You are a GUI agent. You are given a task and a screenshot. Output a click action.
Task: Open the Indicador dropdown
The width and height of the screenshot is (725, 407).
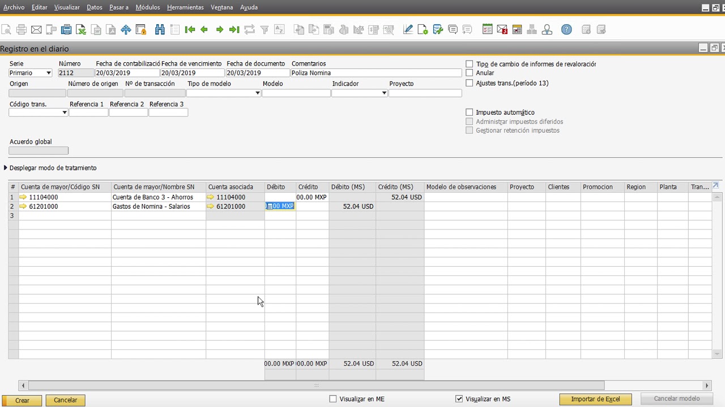(x=384, y=93)
